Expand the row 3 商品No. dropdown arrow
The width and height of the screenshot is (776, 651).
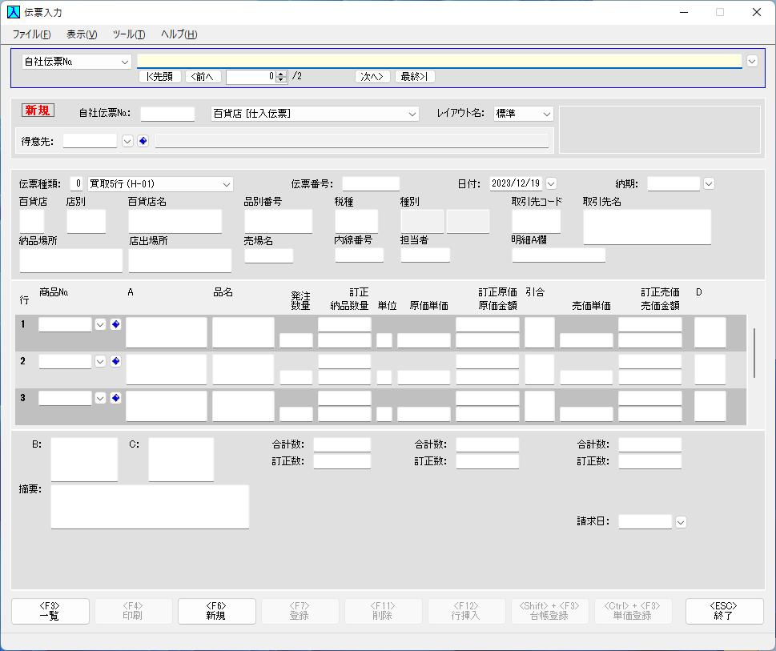[100, 398]
